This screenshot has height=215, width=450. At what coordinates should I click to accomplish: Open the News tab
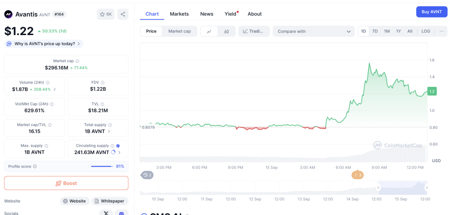click(207, 14)
